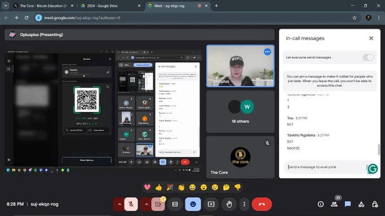The width and height of the screenshot is (385, 216).
Task: Send the heart reaction emoji
Action: click(x=147, y=187)
